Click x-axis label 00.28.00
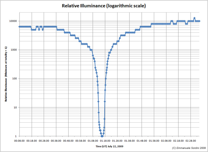Screen dimensions: 208x152 [x=44, y=141]
